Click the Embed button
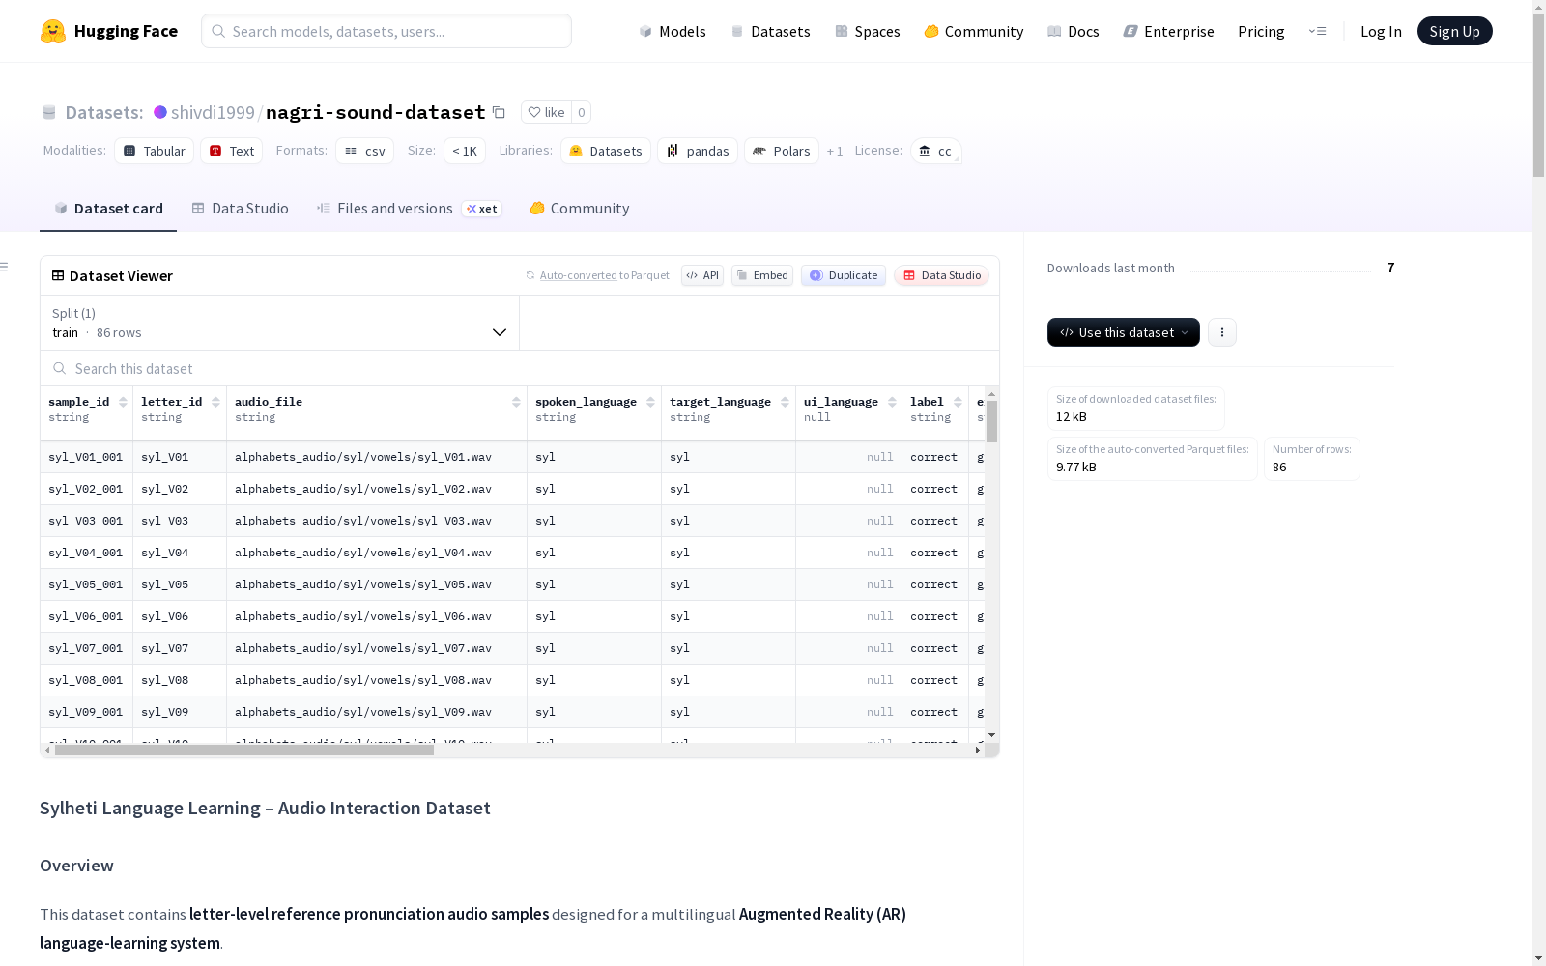This screenshot has width=1546, height=966. 762,275
